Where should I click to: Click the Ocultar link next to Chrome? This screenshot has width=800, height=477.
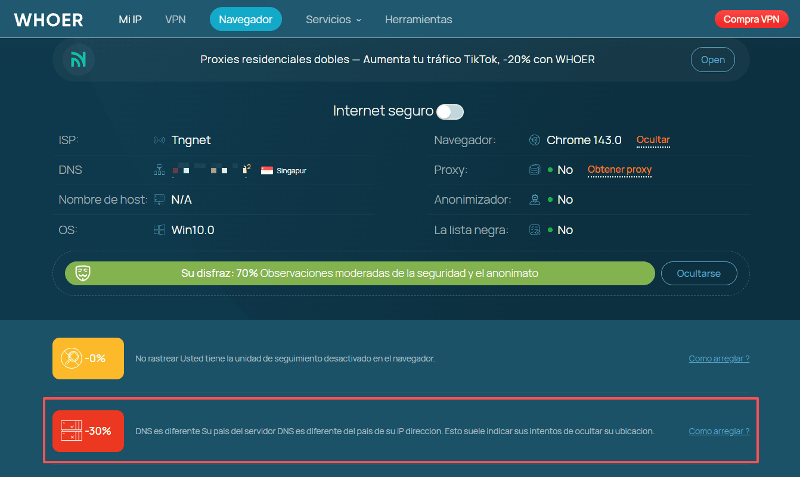pyautogui.click(x=653, y=140)
